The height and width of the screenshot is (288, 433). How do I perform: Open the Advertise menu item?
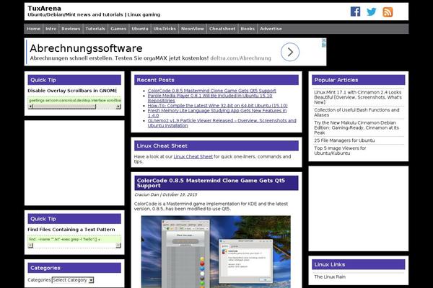pyautogui.click(x=271, y=29)
